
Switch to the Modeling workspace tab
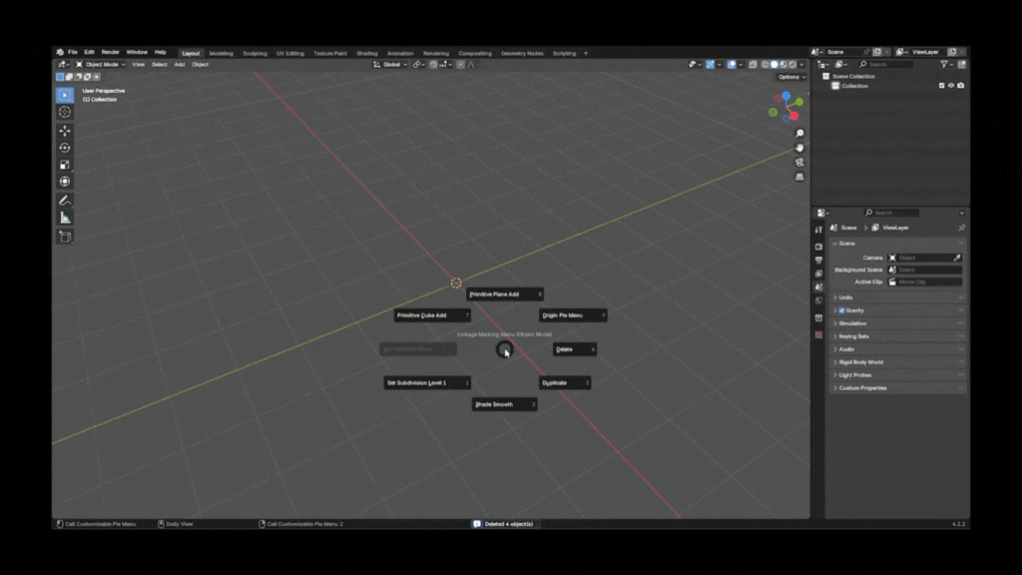pyautogui.click(x=221, y=54)
